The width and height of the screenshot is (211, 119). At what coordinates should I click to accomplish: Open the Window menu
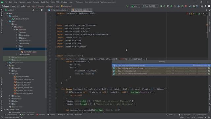pyautogui.click(x=64, y=2)
